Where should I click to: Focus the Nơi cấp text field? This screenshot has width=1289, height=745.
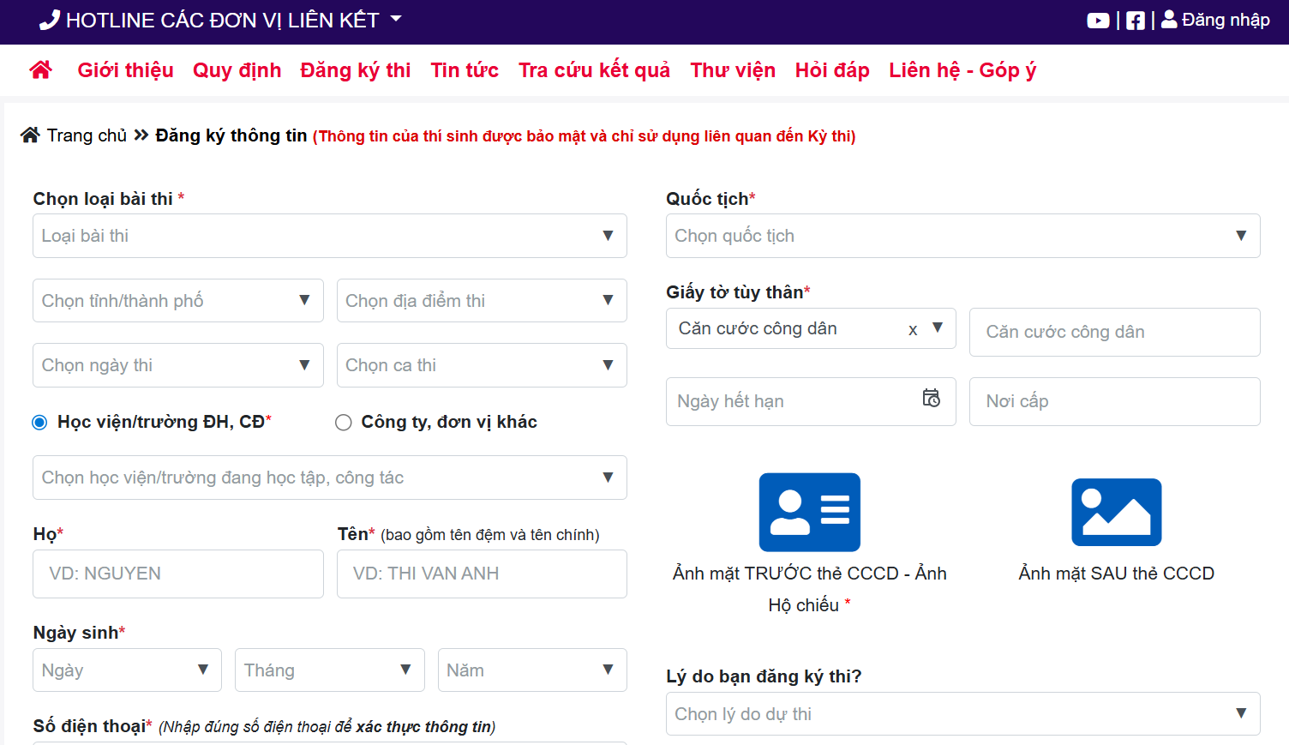(1113, 401)
